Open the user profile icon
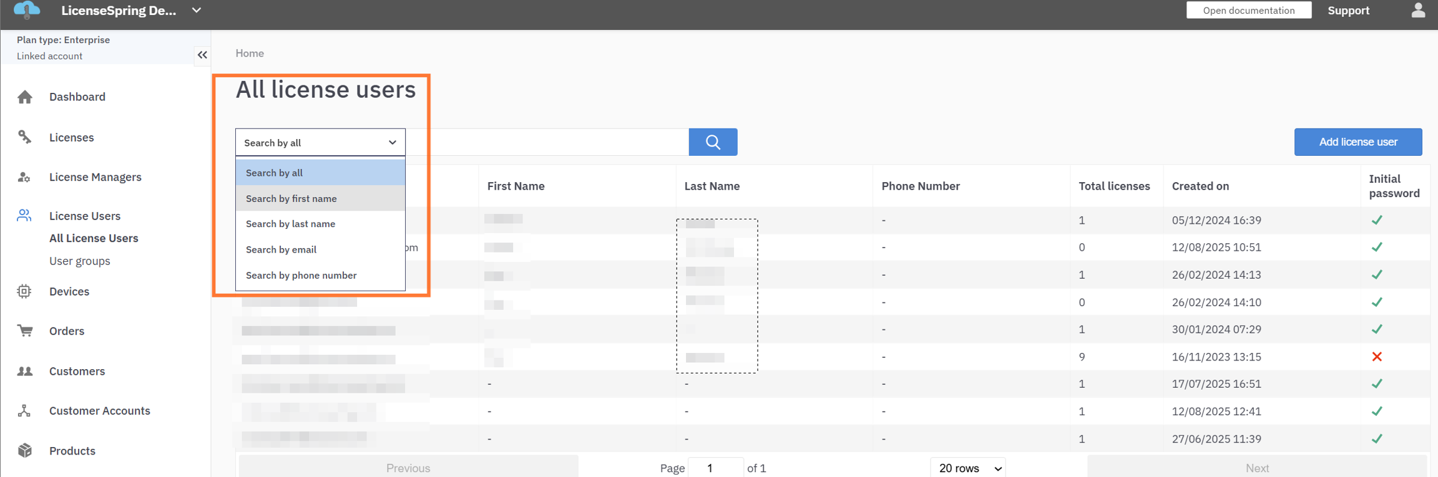 (1418, 11)
